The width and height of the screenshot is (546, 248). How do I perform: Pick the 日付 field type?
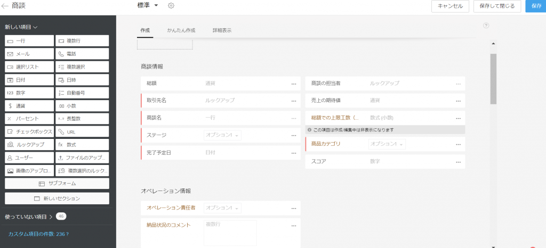tap(30, 80)
